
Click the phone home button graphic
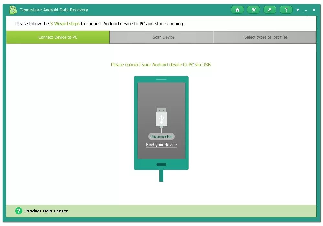[161, 164]
